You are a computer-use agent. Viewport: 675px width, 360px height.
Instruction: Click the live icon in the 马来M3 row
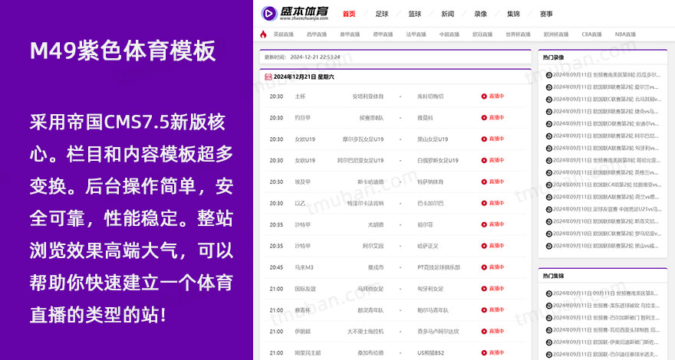point(484,267)
